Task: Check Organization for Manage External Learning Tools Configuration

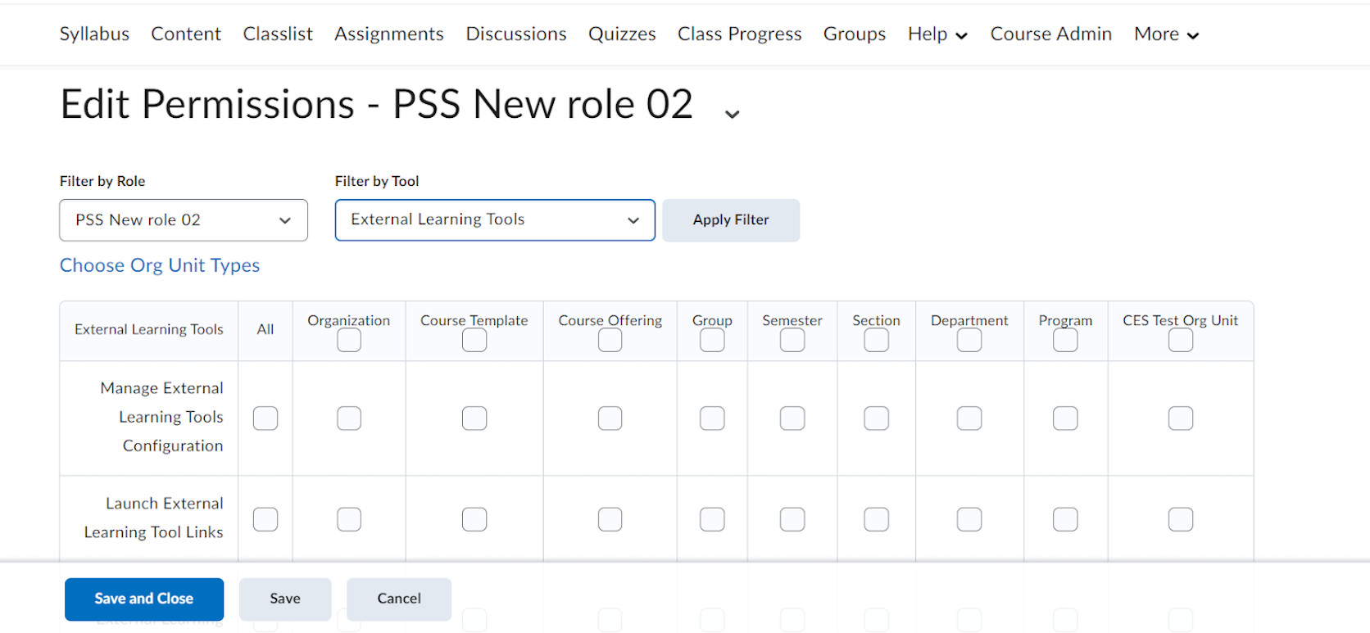Action: click(x=349, y=418)
